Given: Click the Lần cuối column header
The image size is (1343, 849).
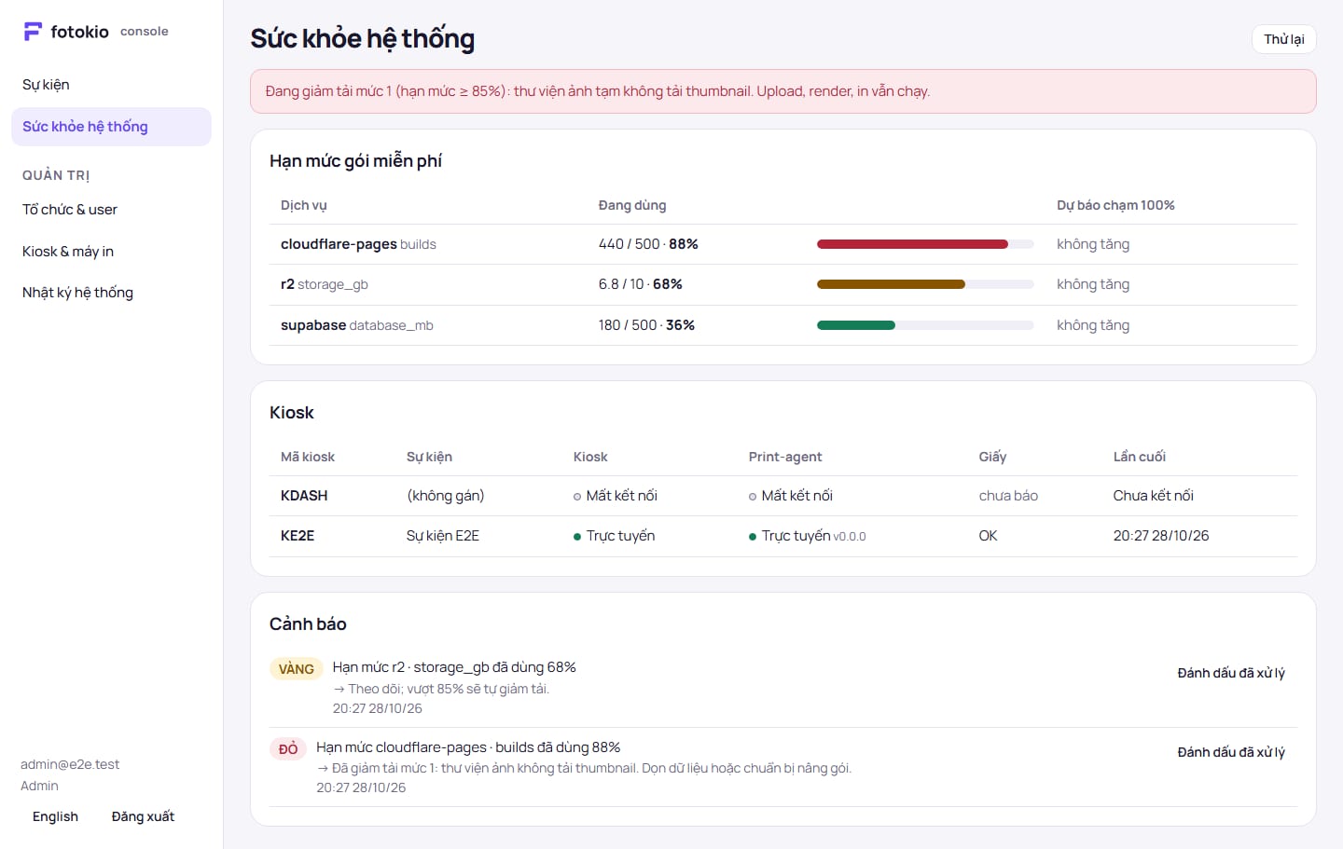Looking at the screenshot, I should [1140, 457].
